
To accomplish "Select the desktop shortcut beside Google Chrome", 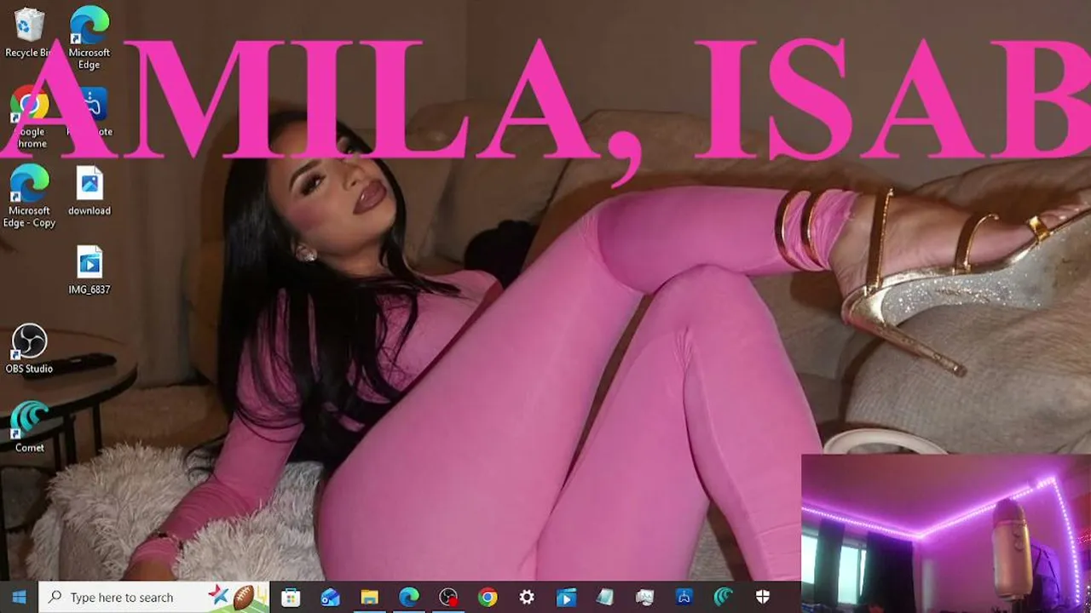I will click(x=89, y=112).
